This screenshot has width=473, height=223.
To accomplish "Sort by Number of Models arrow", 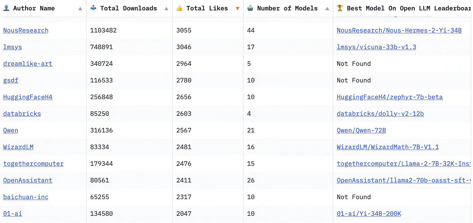I will 327,9.
